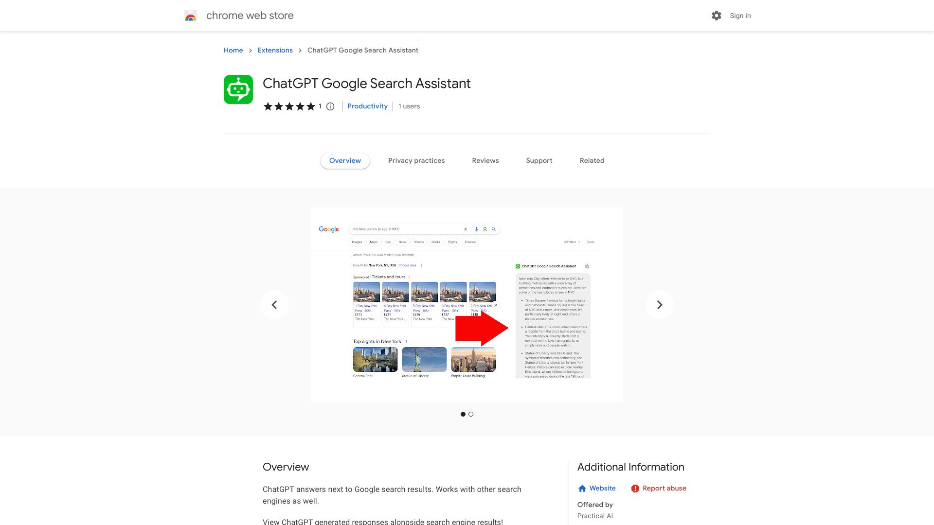Screen dimensions: 934x525
Task: Click the right carousel navigation arrow
Action: (660, 304)
